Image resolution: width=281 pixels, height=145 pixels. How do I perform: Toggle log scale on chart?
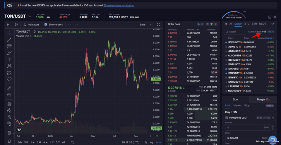click(151, 142)
